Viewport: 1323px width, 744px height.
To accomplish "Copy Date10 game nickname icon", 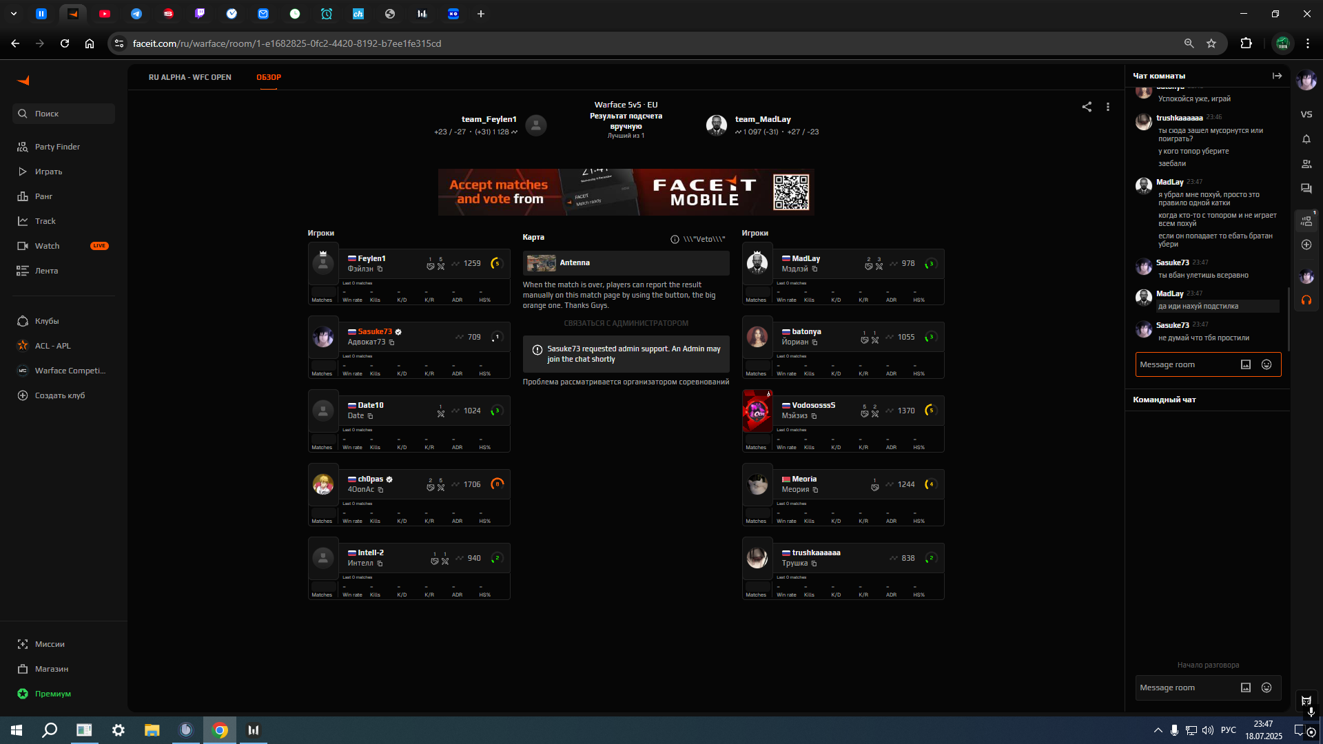I will pyautogui.click(x=370, y=416).
